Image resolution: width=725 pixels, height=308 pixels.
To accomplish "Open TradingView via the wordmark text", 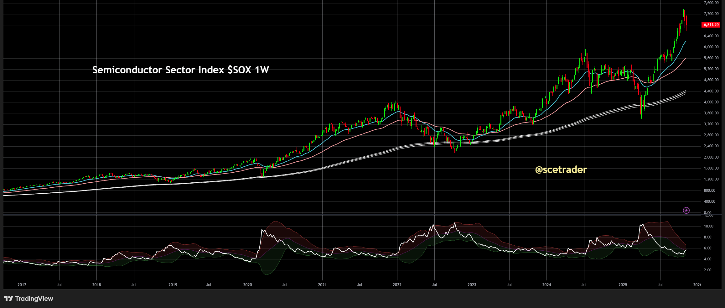I will click(34, 299).
